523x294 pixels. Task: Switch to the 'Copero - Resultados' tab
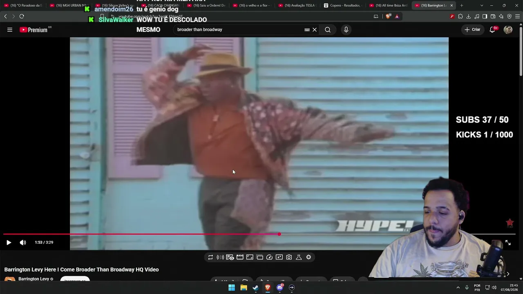pyautogui.click(x=343, y=5)
